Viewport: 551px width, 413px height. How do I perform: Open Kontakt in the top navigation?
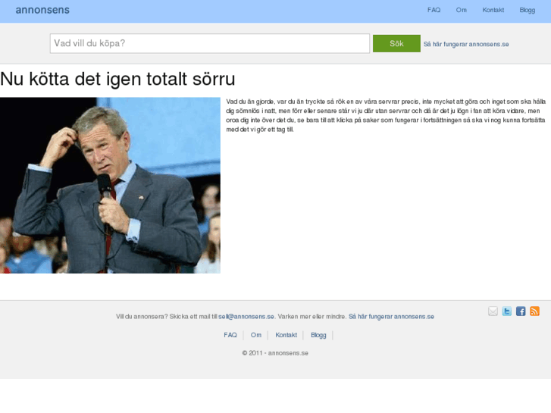click(x=493, y=10)
